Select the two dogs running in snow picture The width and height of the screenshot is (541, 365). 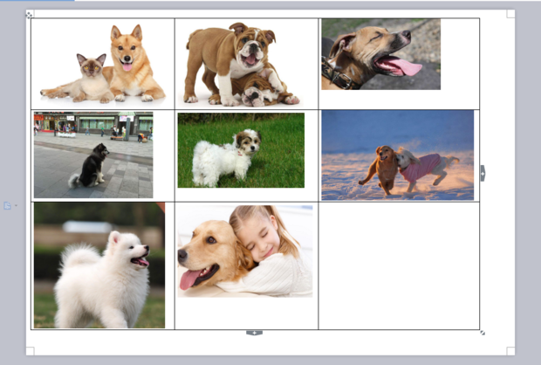coord(398,155)
